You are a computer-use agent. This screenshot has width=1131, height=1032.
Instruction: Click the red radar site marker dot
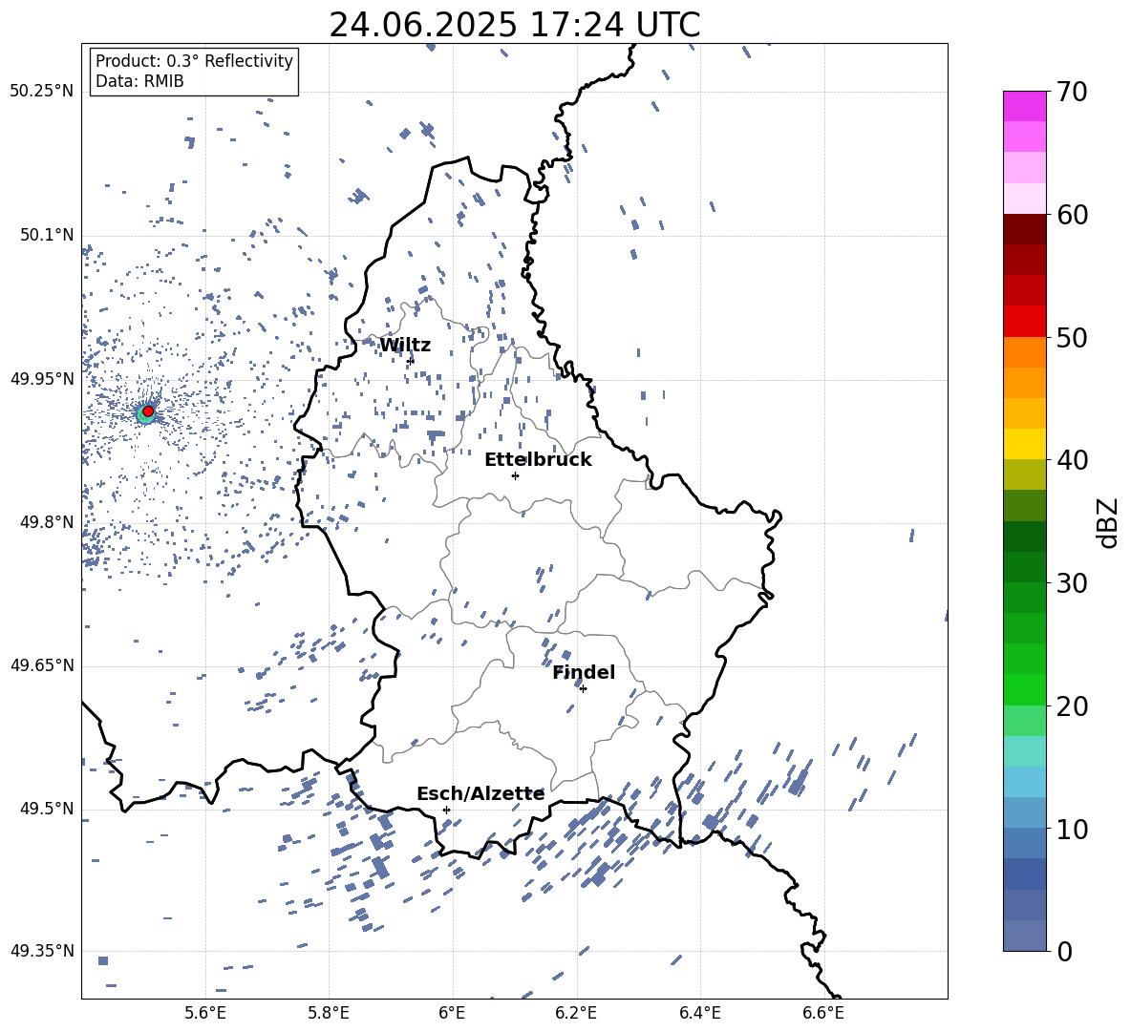pos(148,411)
